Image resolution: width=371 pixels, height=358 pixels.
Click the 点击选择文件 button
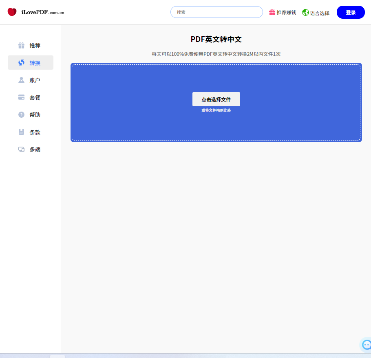pos(216,99)
